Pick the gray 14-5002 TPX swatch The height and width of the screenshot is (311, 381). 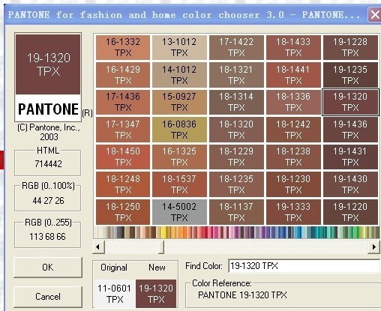(179, 212)
